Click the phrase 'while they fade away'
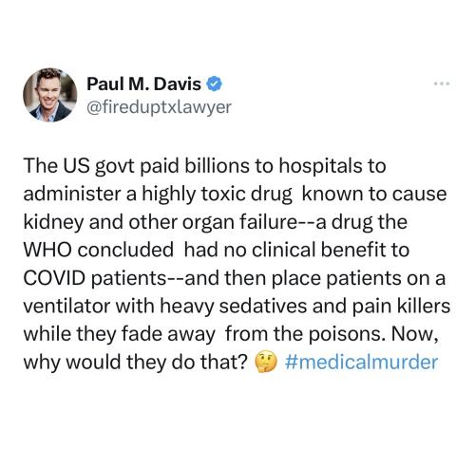Image resolution: width=475 pixels, height=467 pixels. click(119, 334)
